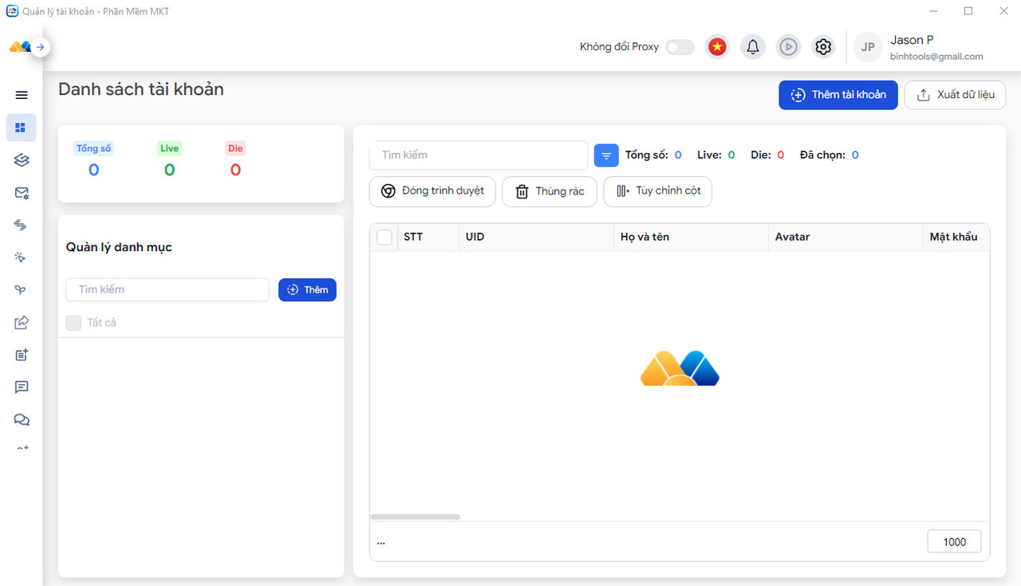Open the stacked layers sidebar icon
Screen dimensions: 1021x586
pos(22,160)
